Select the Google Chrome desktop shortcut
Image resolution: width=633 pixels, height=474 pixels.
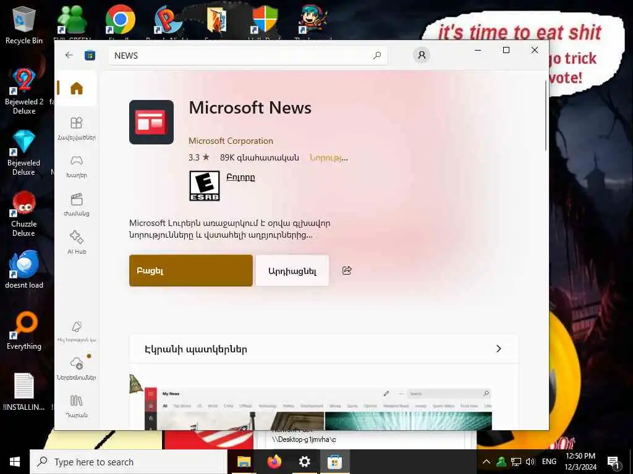pyautogui.click(x=120, y=20)
